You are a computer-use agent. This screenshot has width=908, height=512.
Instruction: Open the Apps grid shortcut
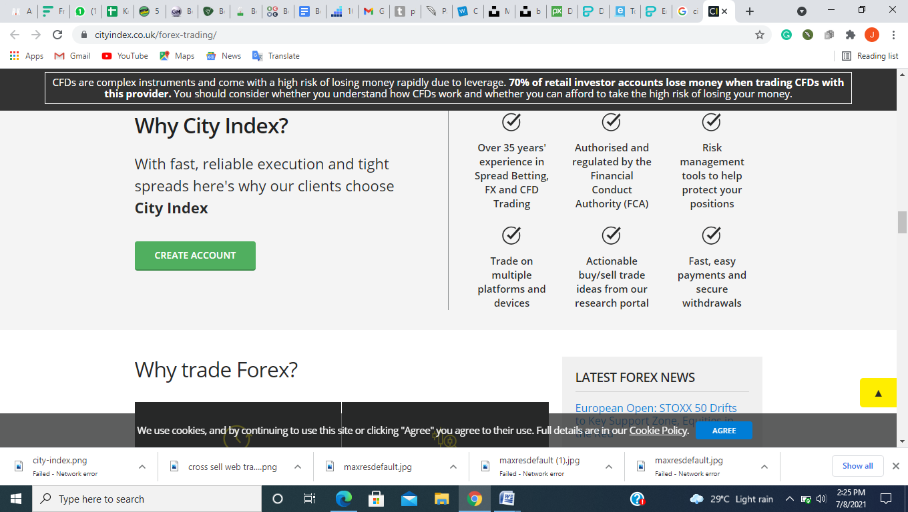click(27, 56)
